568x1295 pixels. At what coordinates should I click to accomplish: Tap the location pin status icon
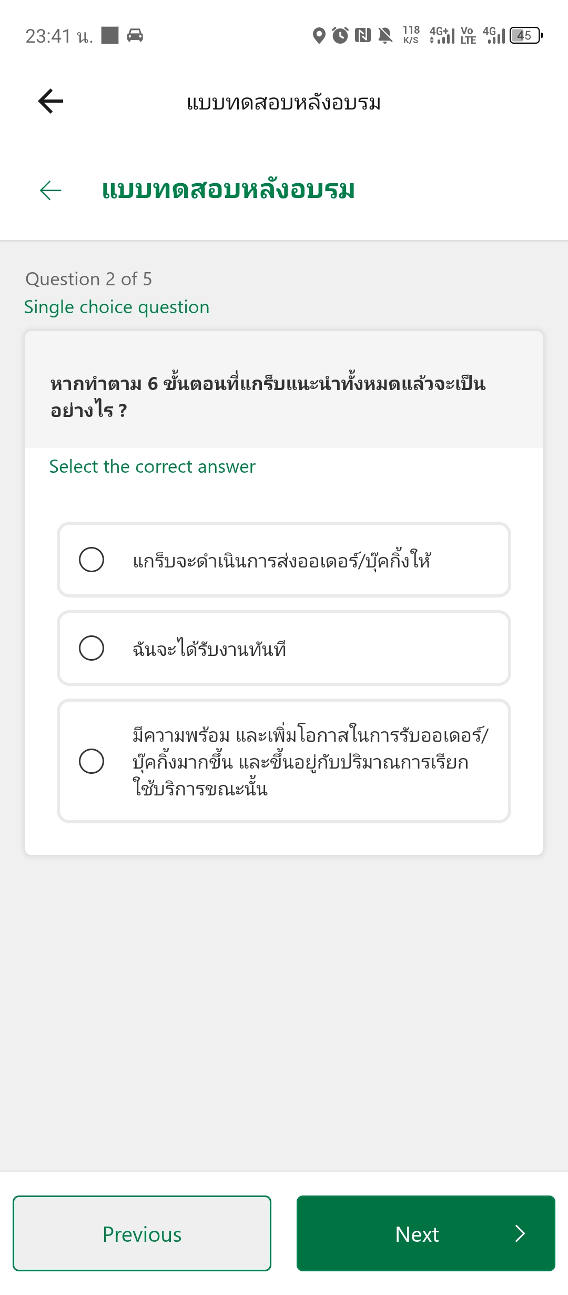[319, 36]
